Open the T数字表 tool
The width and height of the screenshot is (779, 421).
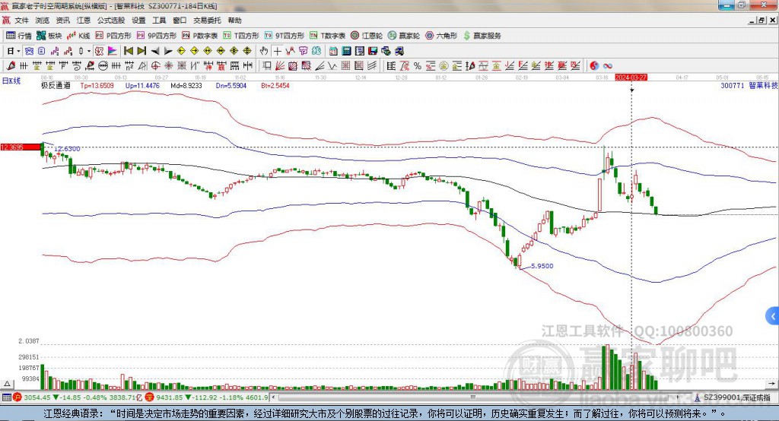coord(327,36)
